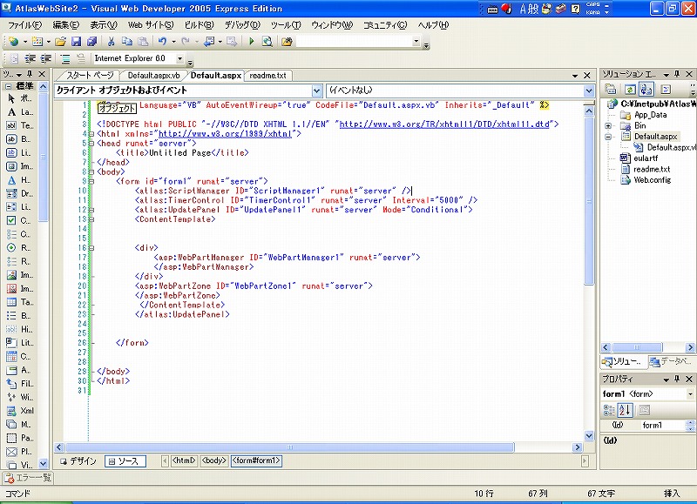
Task: Click the Open File folder icon
Action: point(60,42)
